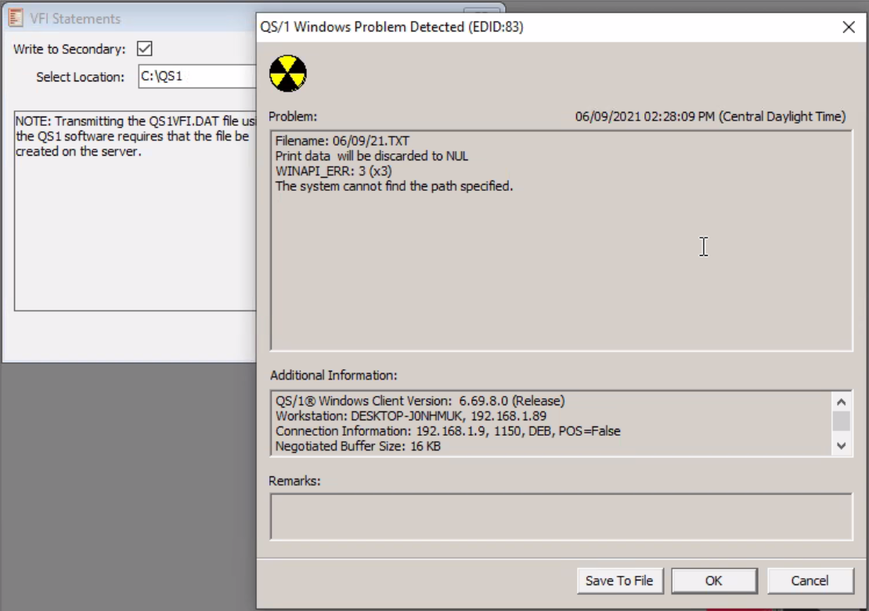Click the Connection Information line
869x611 pixels.
pos(448,431)
